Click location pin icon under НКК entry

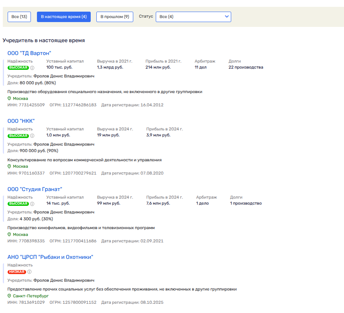9,166
